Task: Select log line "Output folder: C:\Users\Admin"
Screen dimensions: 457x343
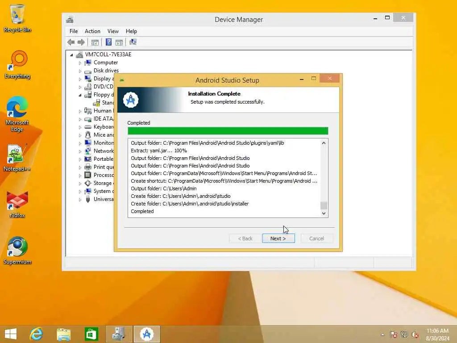Action: pos(163,188)
